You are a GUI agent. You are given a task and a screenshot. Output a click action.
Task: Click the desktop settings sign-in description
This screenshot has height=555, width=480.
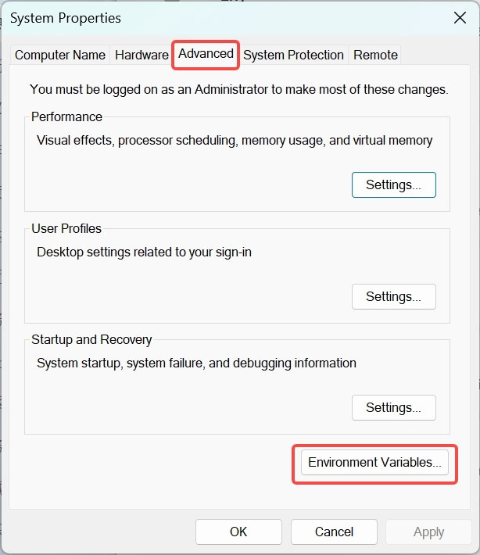144,252
